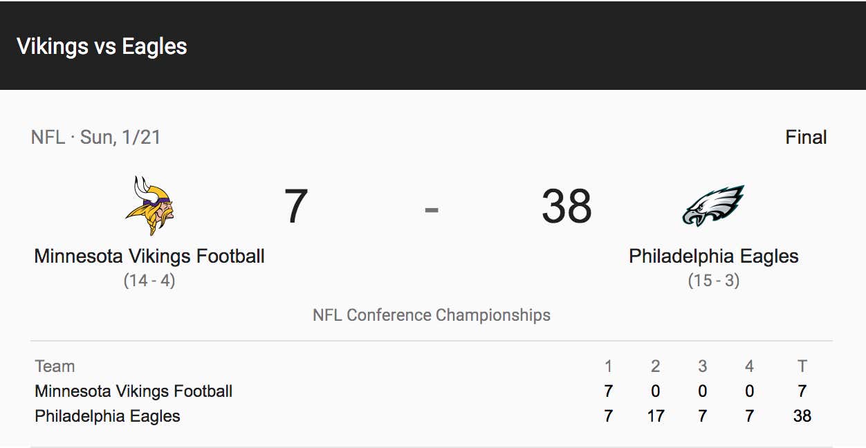Click the Vikings vs Eagles header title
The image size is (866, 448).
pyautogui.click(x=102, y=46)
